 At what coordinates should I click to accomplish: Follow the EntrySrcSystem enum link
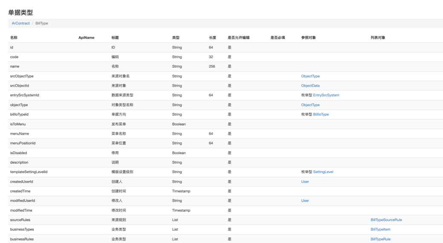(x=326, y=95)
